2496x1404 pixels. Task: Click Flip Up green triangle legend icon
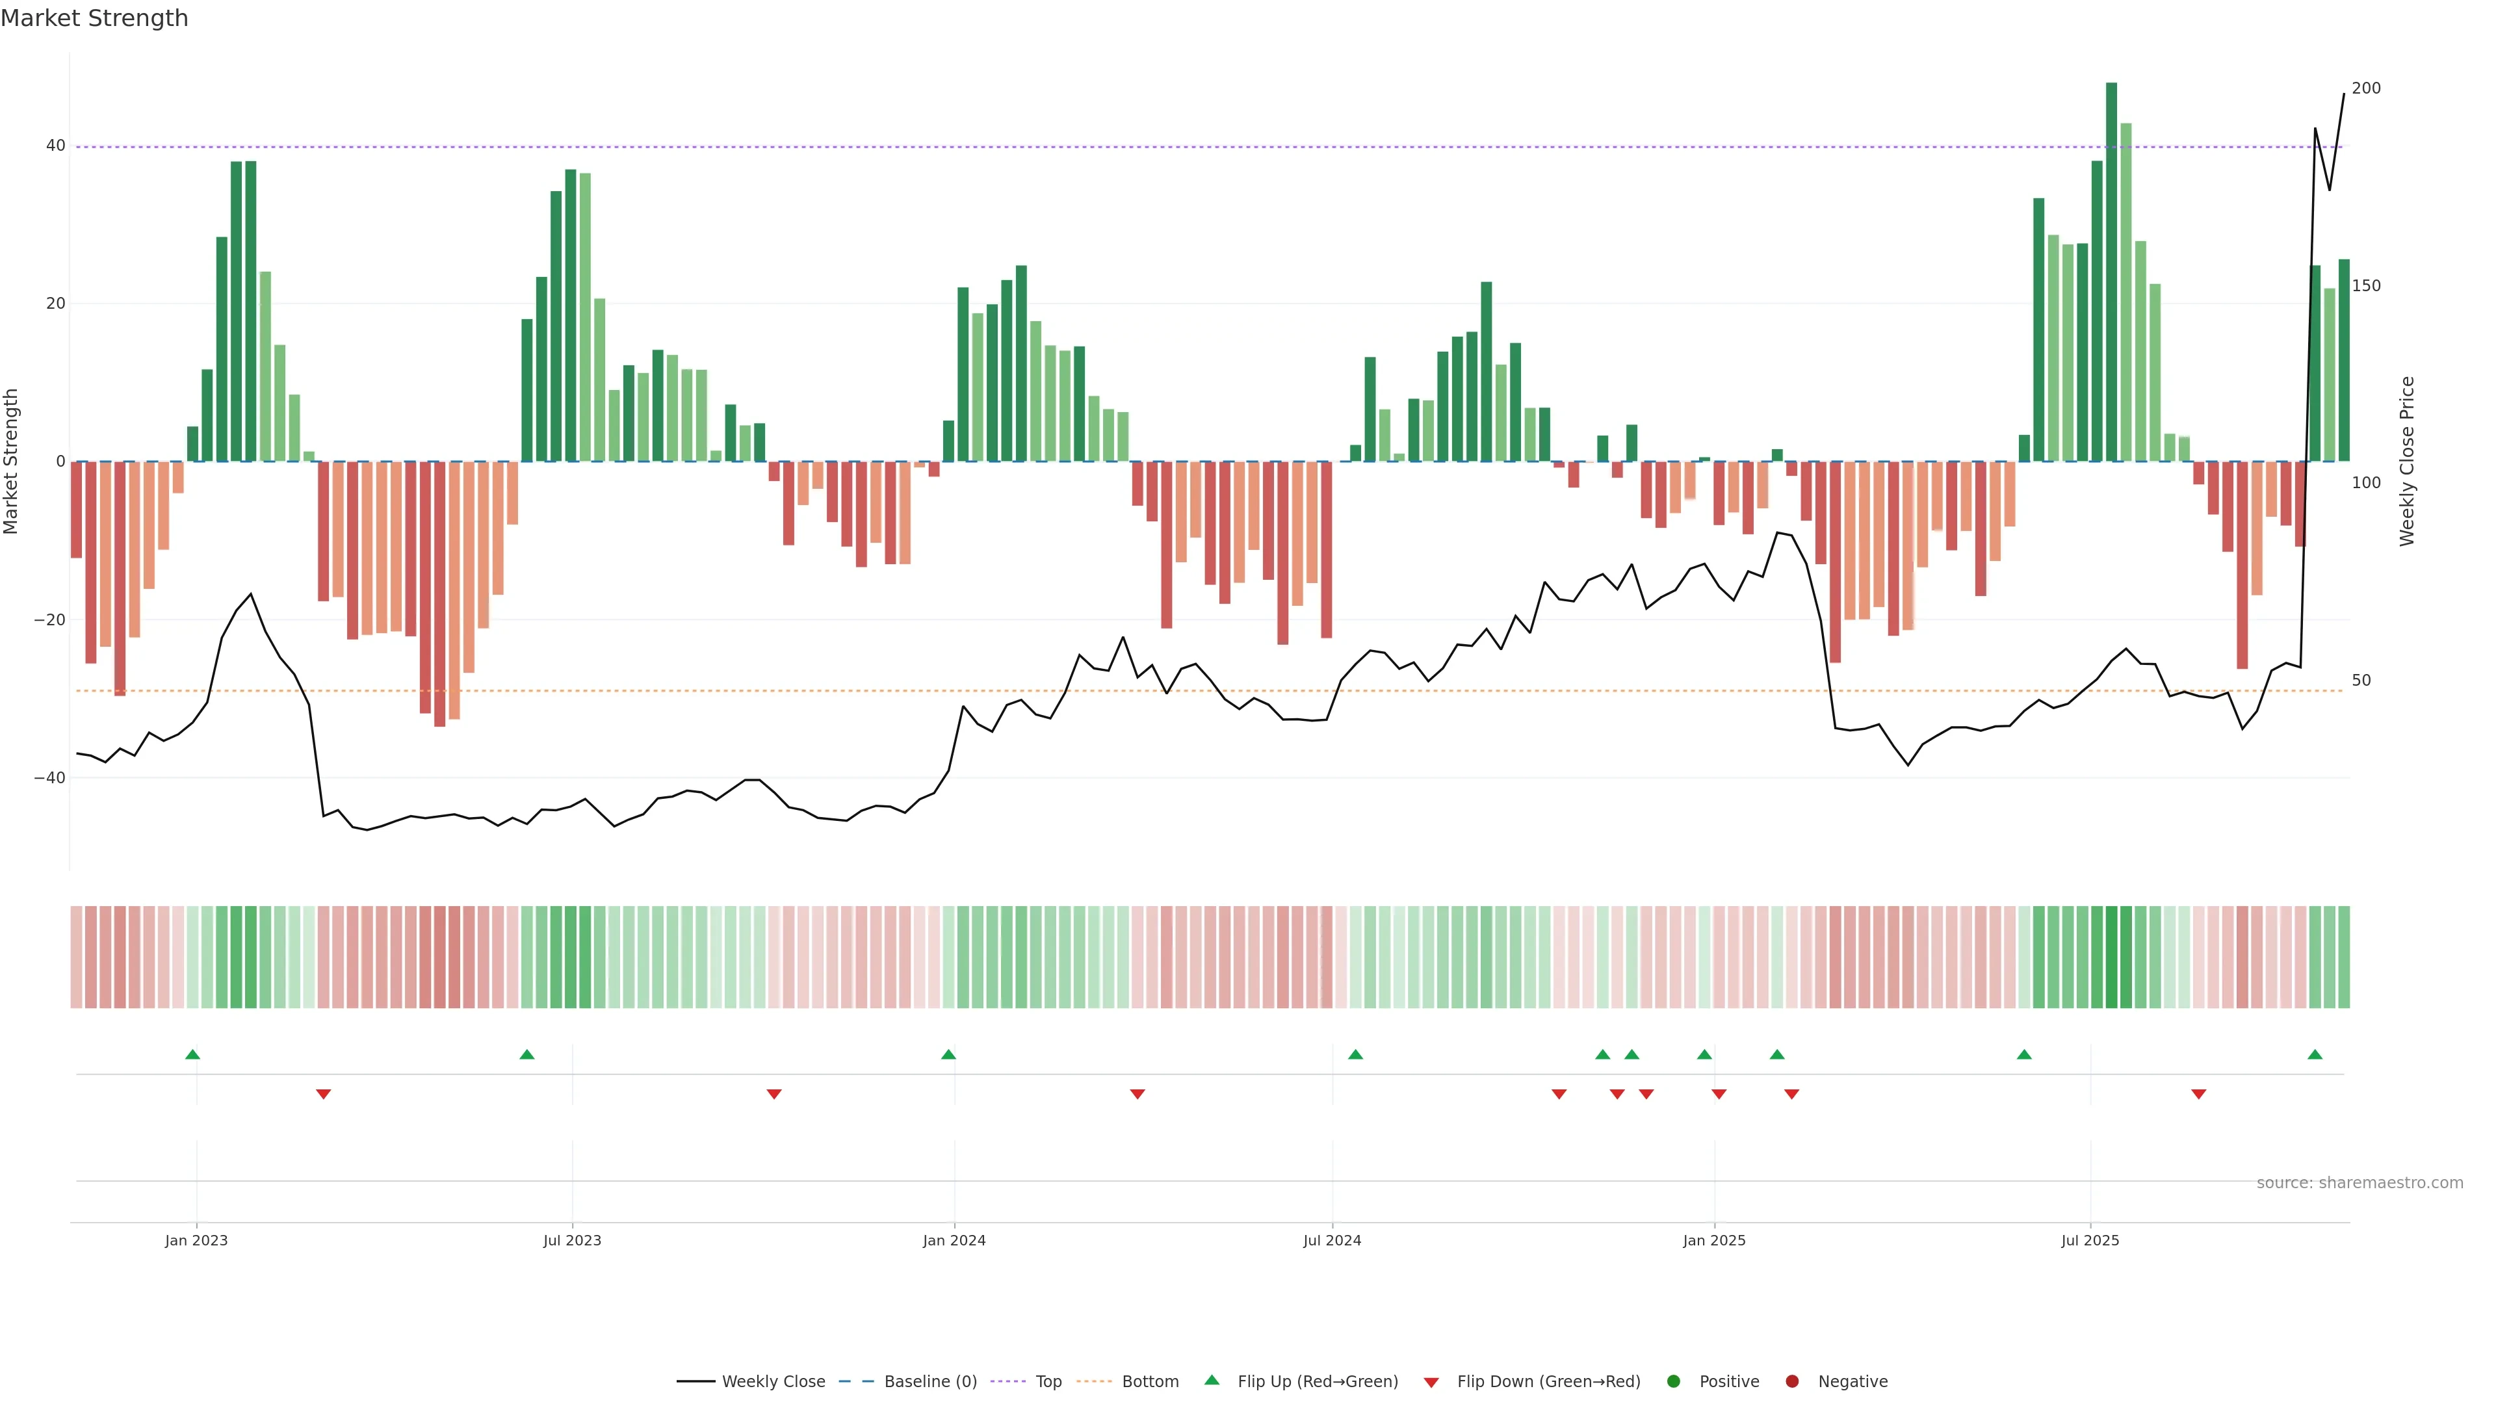pos(1211,1381)
